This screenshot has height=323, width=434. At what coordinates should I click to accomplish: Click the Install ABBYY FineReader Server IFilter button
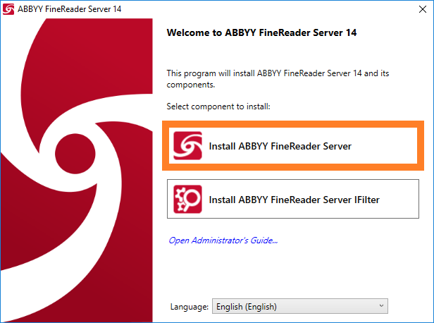click(x=293, y=199)
